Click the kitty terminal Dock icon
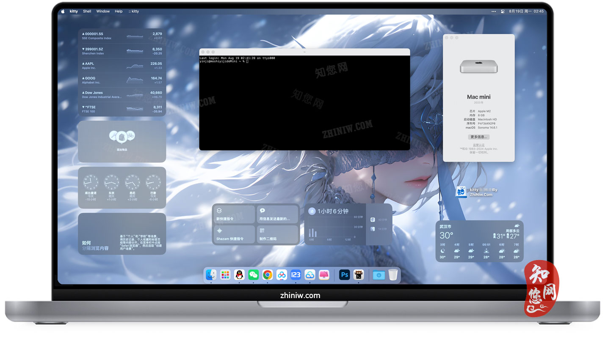The width and height of the screenshot is (605, 337). [359, 275]
